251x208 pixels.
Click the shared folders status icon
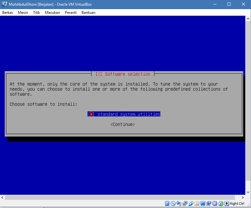pyautogui.click(x=197, y=204)
